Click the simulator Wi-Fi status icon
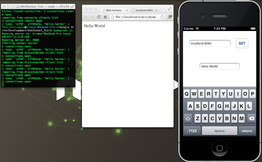 coord(197,29)
